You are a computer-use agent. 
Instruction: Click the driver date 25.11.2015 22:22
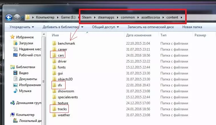tap(138, 61)
